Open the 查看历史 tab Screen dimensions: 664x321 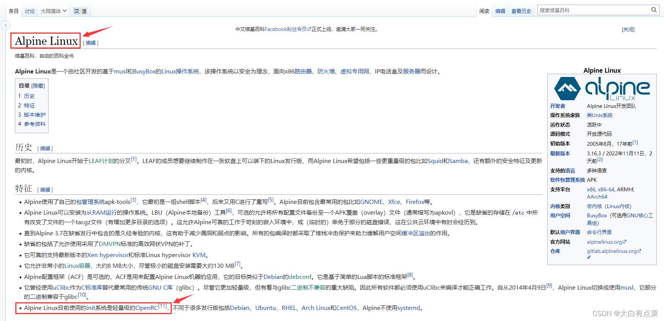[521, 11]
